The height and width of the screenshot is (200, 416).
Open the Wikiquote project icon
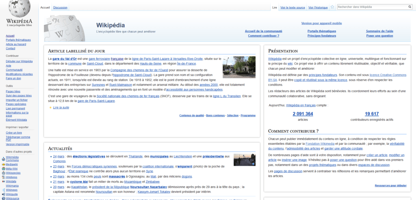[3, 194]
